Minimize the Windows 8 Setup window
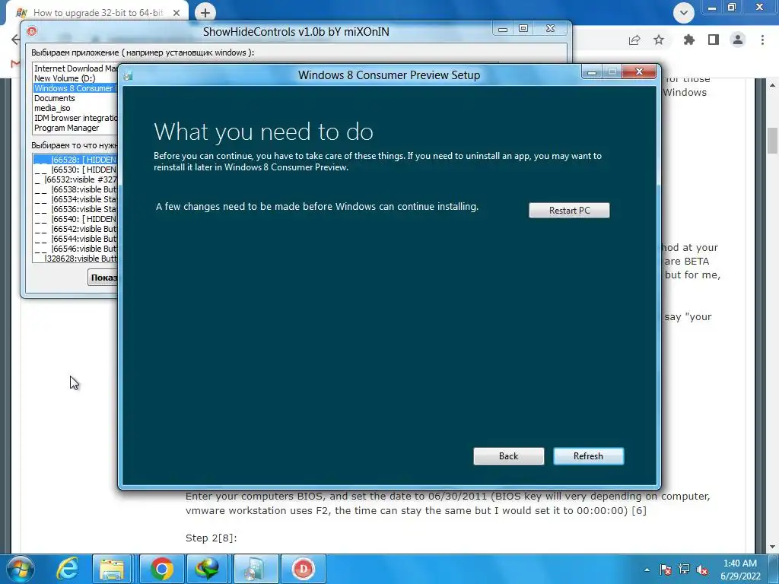 (x=591, y=72)
